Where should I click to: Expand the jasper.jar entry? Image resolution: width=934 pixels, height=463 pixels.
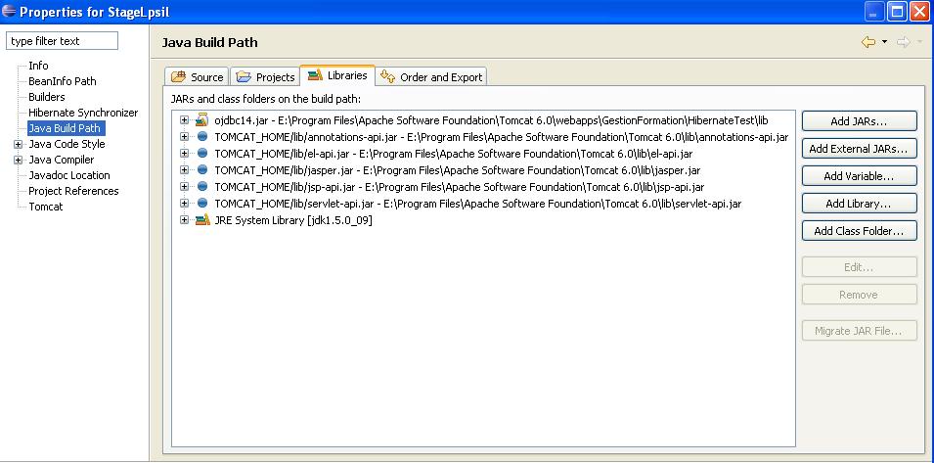(184, 169)
